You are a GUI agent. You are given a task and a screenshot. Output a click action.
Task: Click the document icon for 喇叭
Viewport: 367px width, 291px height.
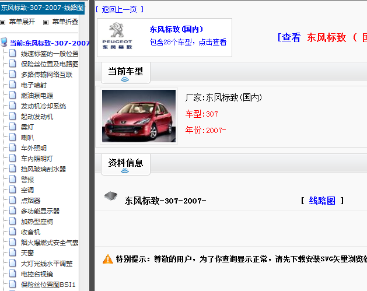pyautogui.click(x=13, y=137)
